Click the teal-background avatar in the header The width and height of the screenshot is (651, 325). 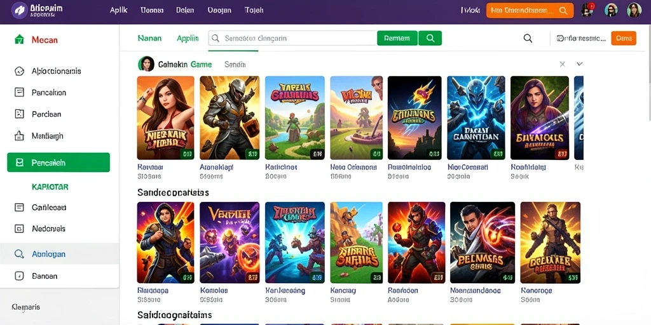[611, 10]
